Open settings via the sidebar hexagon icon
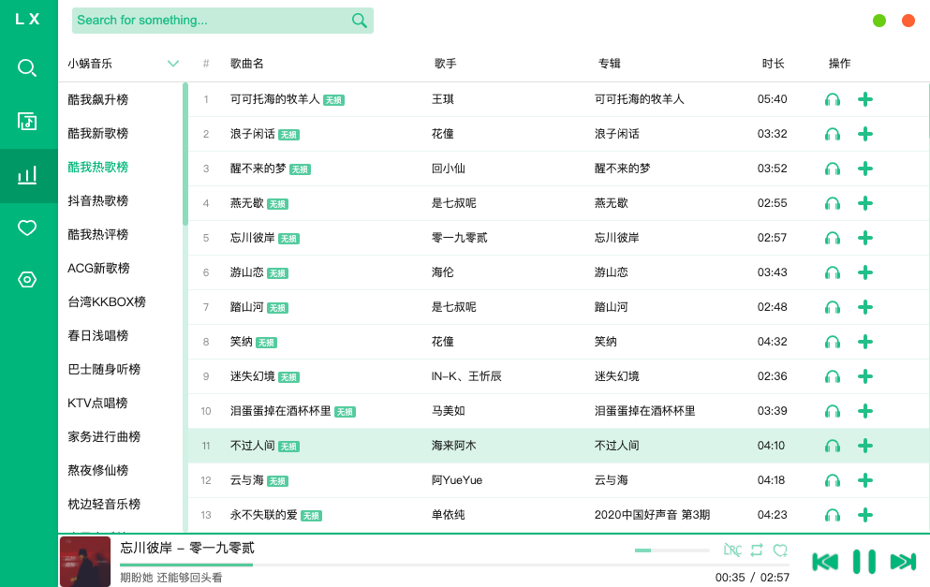This screenshot has width=930, height=587. tap(27, 279)
